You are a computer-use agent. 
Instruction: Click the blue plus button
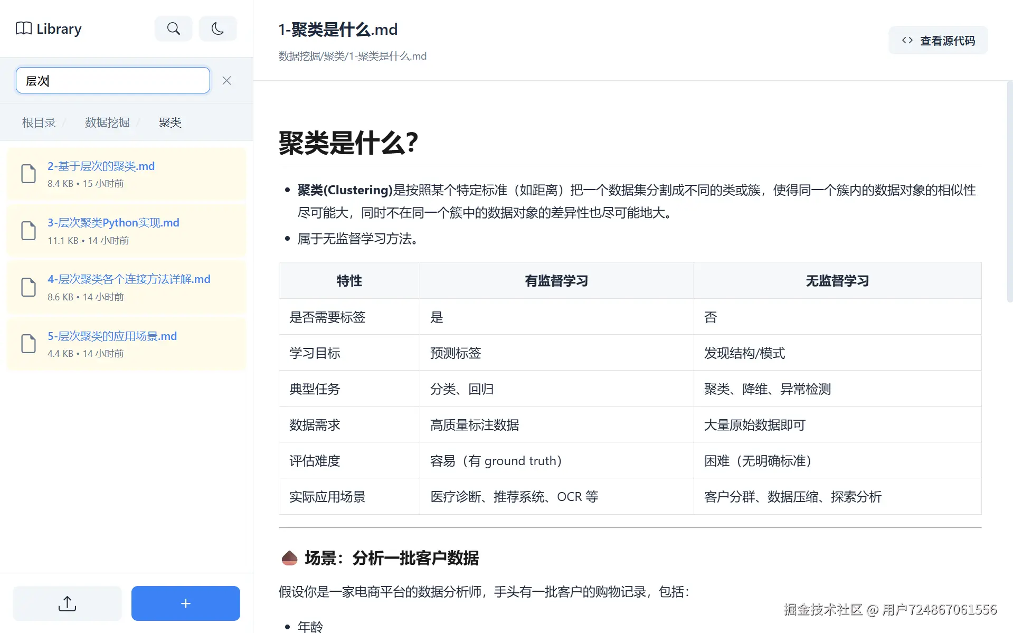pos(185,603)
